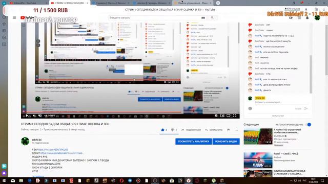Screen dimensions: 328x184
Task: Open Opera from the taskbar
Action: tap(121, 180)
